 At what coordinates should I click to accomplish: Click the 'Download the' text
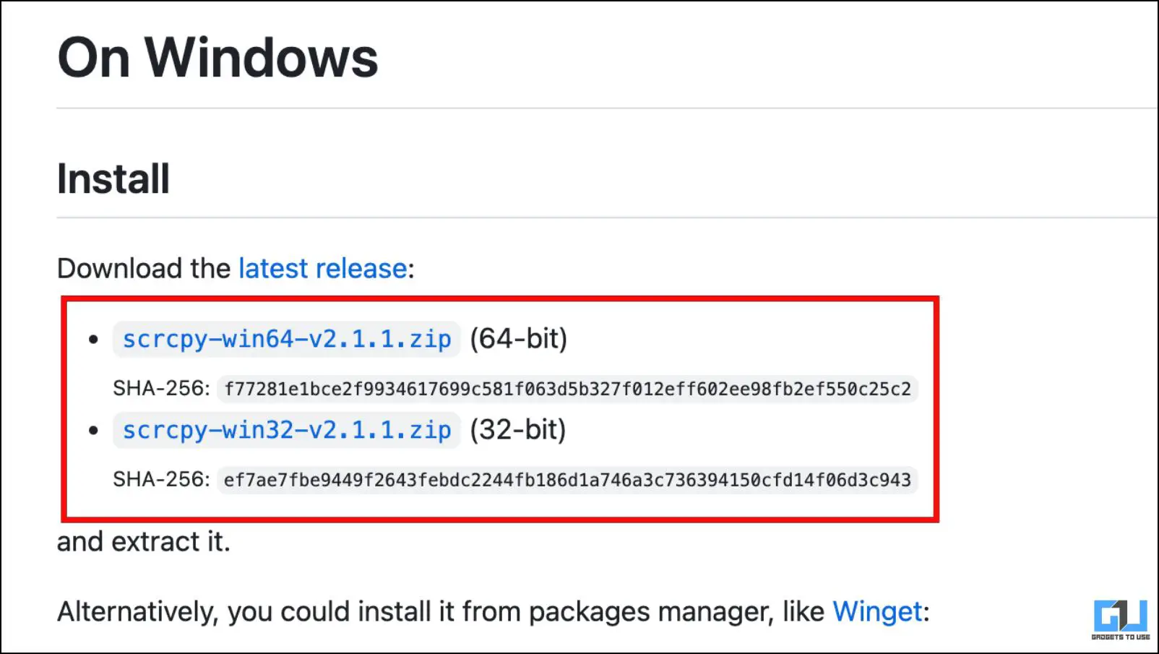pos(143,269)
